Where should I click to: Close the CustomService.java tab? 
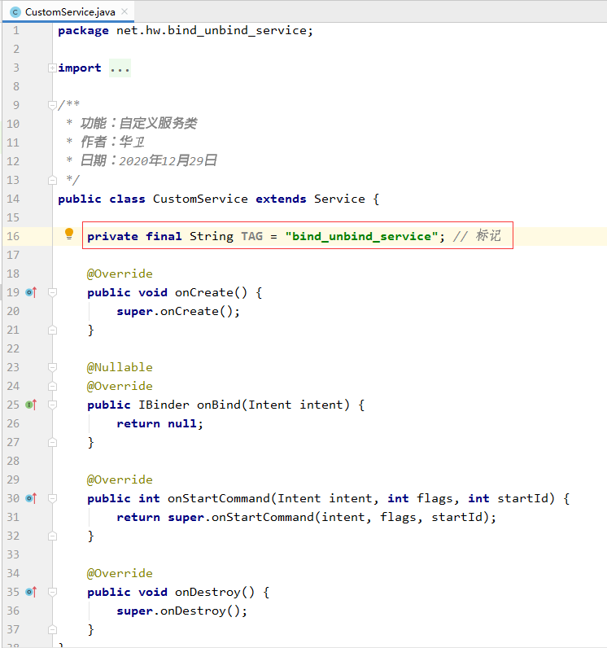pos(124,12)
